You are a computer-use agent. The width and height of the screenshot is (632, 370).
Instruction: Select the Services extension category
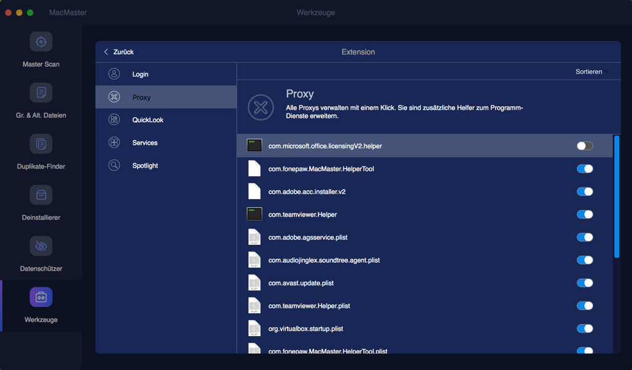click(x=166, y=142)
